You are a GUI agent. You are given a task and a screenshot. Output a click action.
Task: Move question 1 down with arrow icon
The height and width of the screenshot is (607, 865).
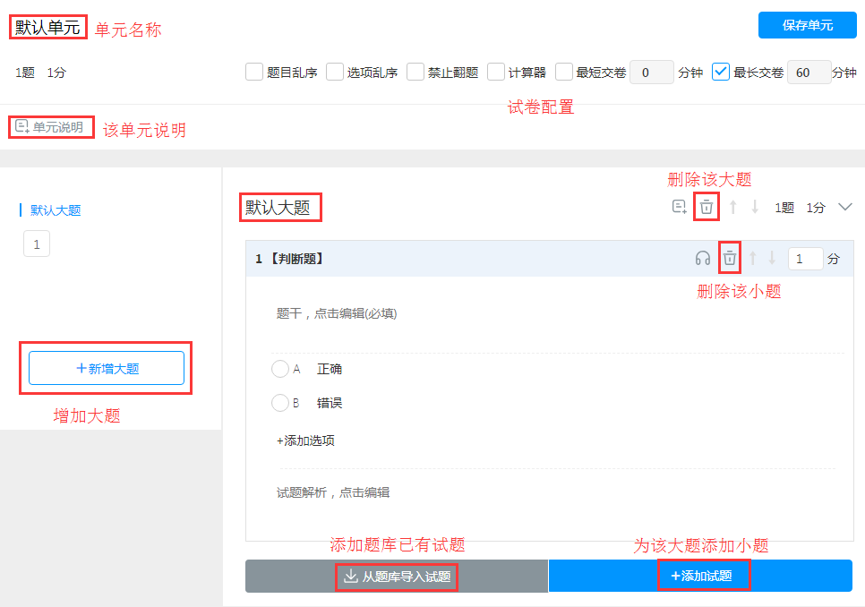point(772,258)
